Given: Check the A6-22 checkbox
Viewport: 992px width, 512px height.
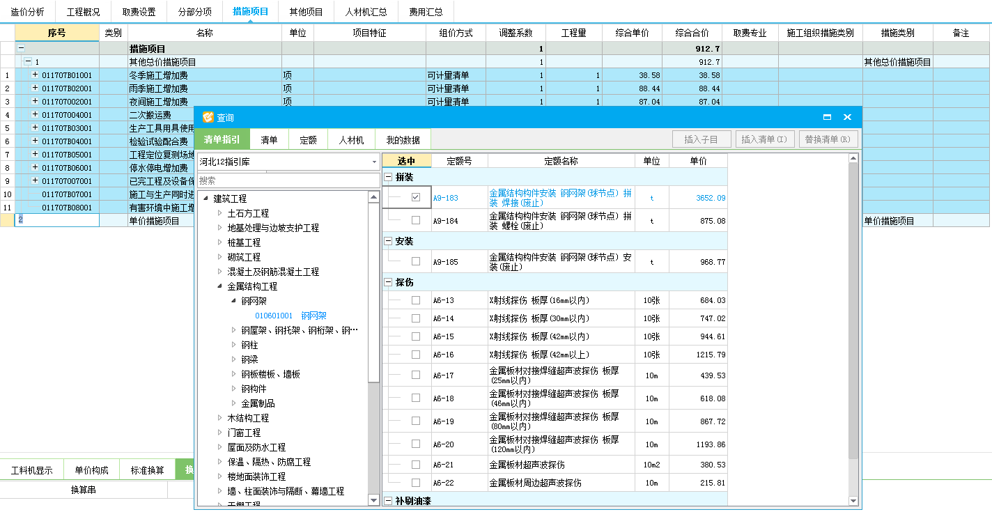Looking at the screenshot, I should pyautogui.click(x=416, y=483).
